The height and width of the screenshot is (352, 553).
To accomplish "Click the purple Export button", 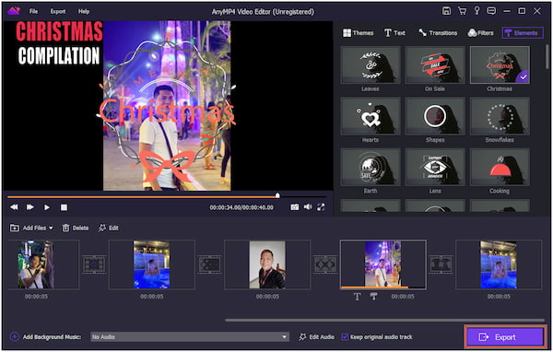I will (505, 337).
